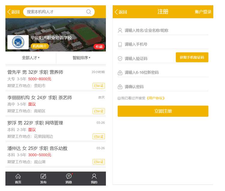
Task: Go back from registration screen
Action: click(121, 12)
